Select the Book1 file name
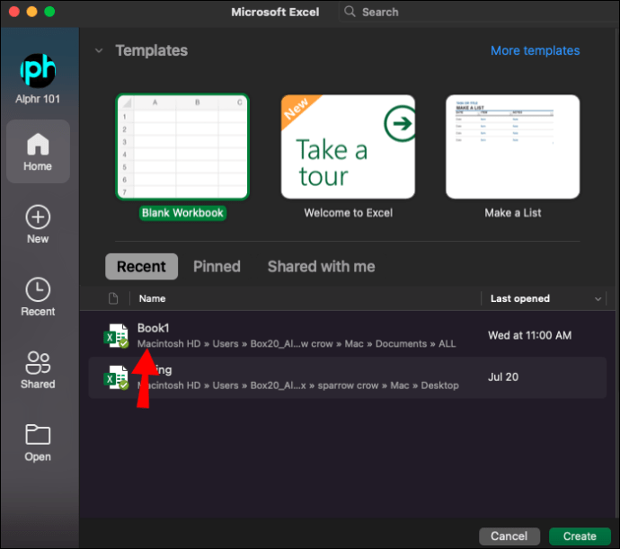This screenshot has width=620, height=549. pyautogui.click(x=154, y=328)
